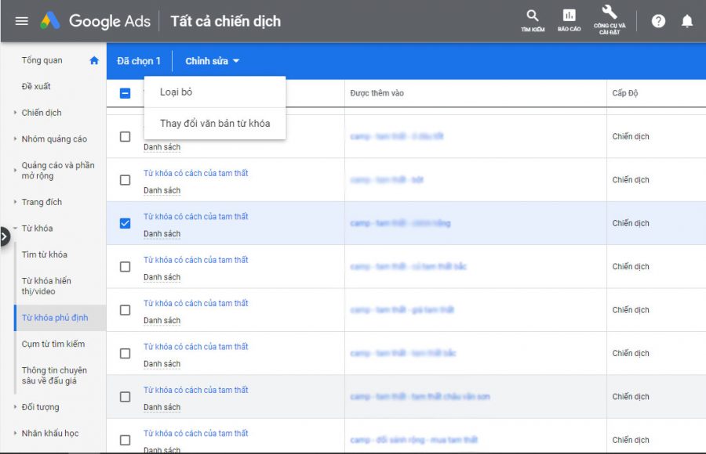Open the help question mark icon
This screenshot has width=706, height=454.
tap(658, 21)
